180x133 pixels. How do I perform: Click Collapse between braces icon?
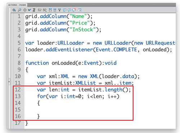pos(50,10)
